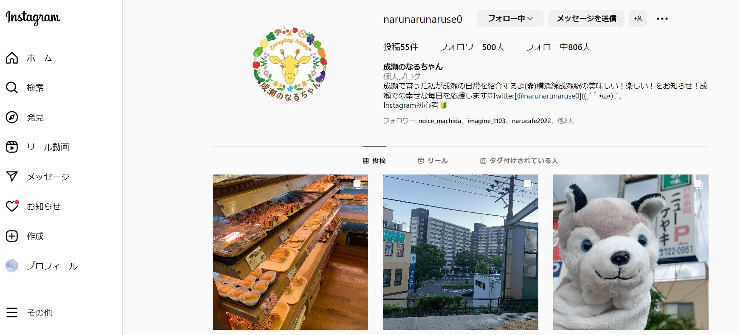The height and width of the screenshot is (335, 740).
Task: Expand the その他 hamburger menu
Action: tap(12, 312)
